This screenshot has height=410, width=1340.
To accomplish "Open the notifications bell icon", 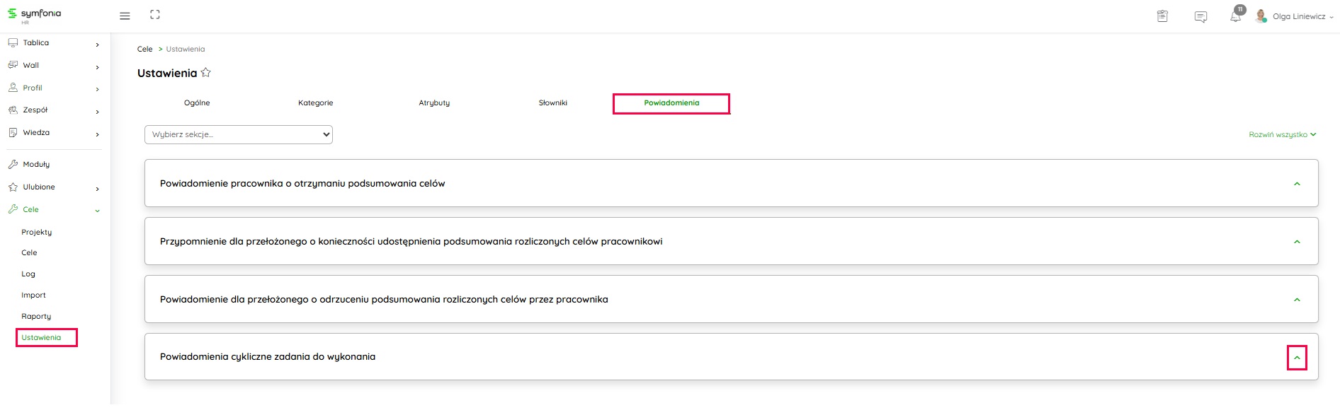I will (x=1235, y=16).
